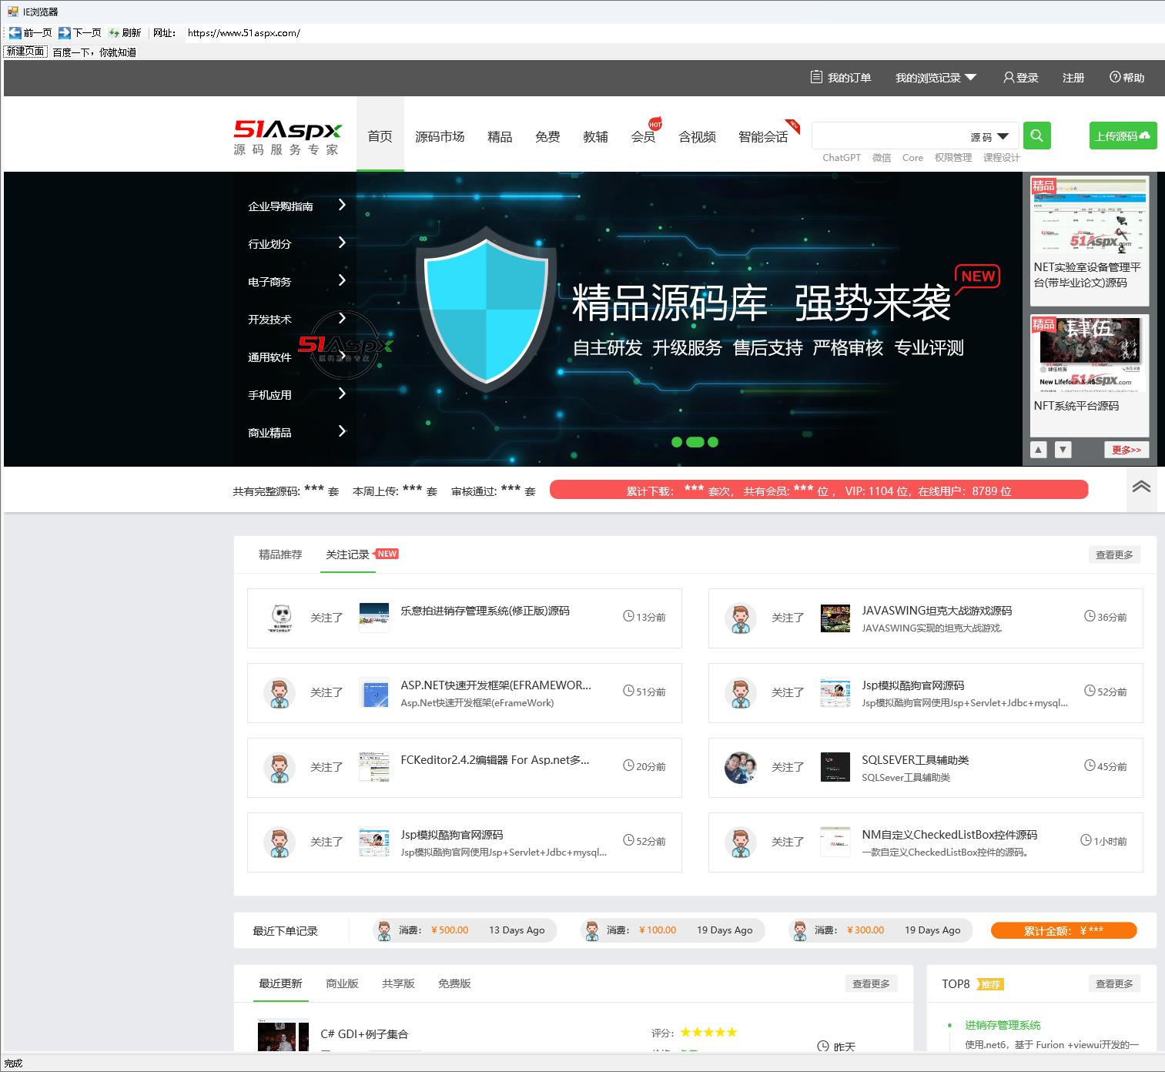Click the forward arrow icon (下一页)
Viewport: 1165px width, 1072px height.
click(x=65, y=33)
